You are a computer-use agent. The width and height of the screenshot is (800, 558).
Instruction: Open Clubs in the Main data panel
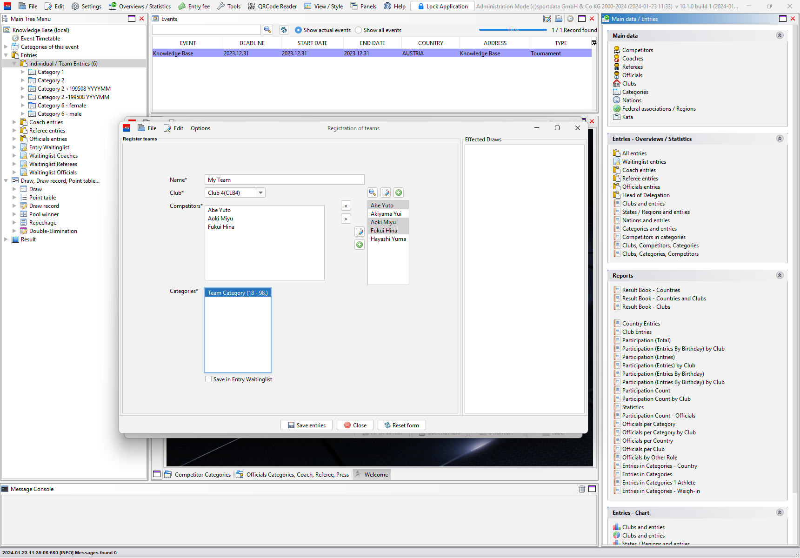point(629,84)
